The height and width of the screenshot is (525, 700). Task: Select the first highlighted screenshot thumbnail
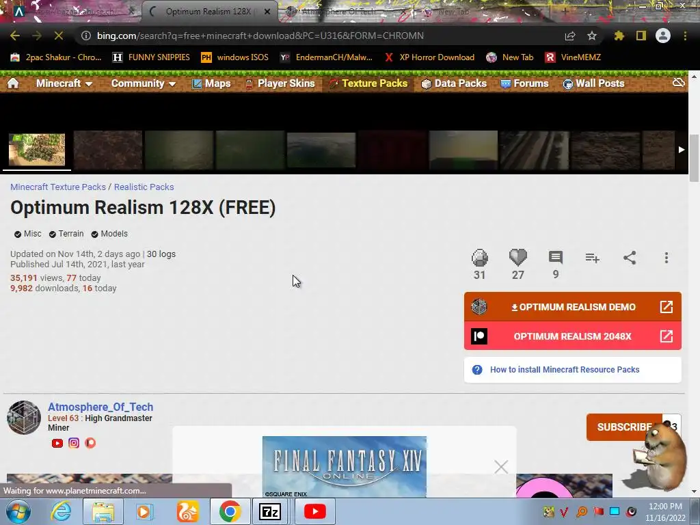[37, 150]
